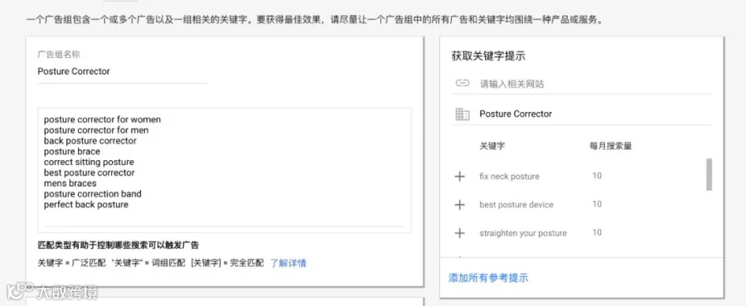Screen dimensions: 746x306
Task: Select suggestion text 'straighten your posture'
Action: (x=523, y=233)
